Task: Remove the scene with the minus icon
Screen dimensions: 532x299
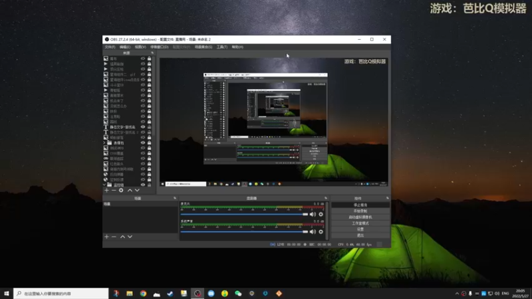Action: click(x=114, y=237)
